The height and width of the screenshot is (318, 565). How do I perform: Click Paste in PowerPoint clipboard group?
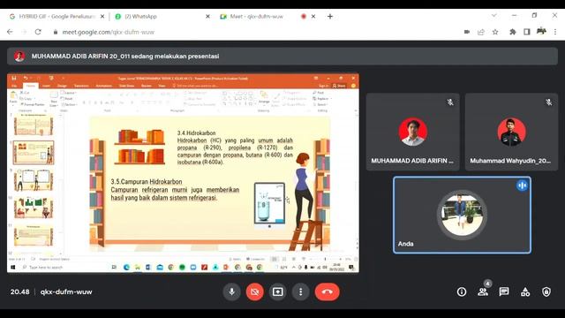click(13, 98)
